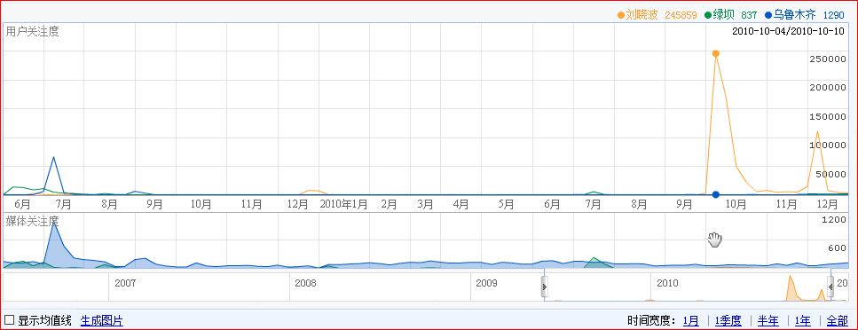Click the orange peak data point
858x330 pixels.
click(715, 53)
